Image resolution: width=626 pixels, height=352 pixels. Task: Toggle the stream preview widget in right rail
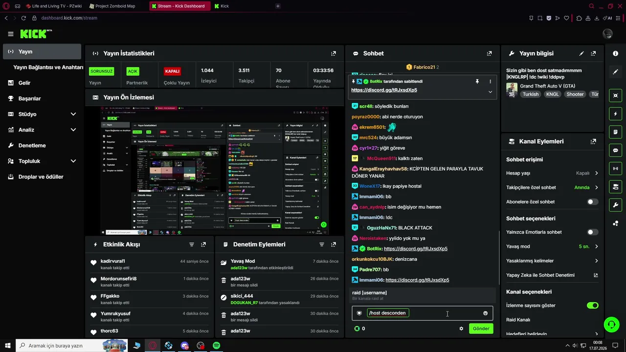tap(615, 95)
